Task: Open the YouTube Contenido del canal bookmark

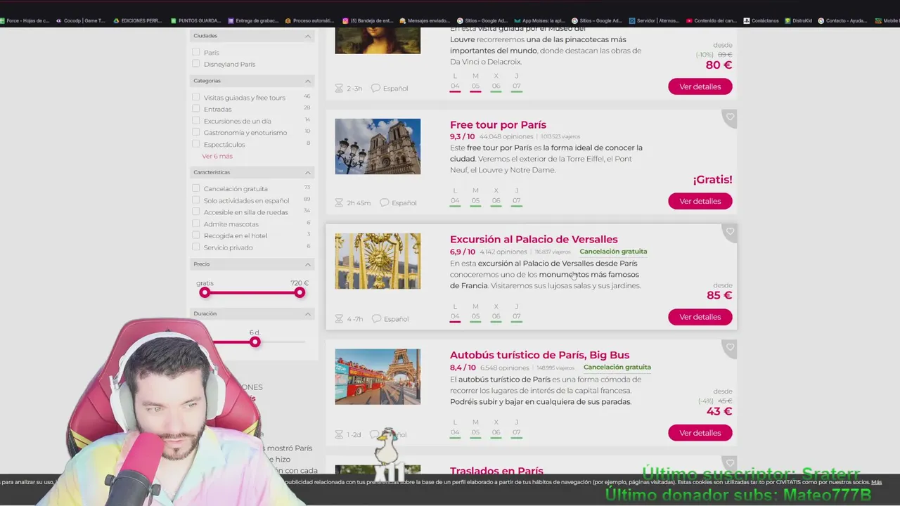Action: pyautogui.click(x=711, y=21)
